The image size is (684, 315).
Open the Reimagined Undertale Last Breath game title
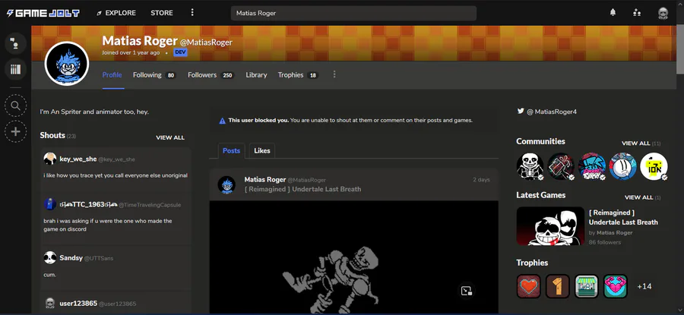tap(623, 217)
